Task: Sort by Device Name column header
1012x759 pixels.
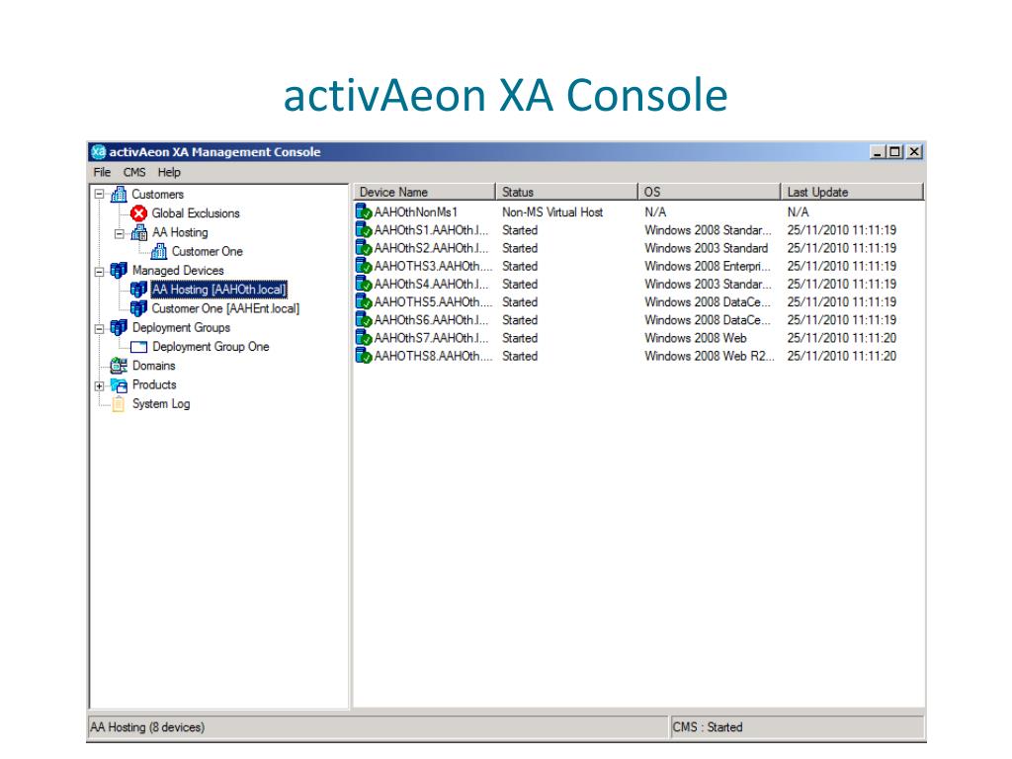Action: [425, 192]
